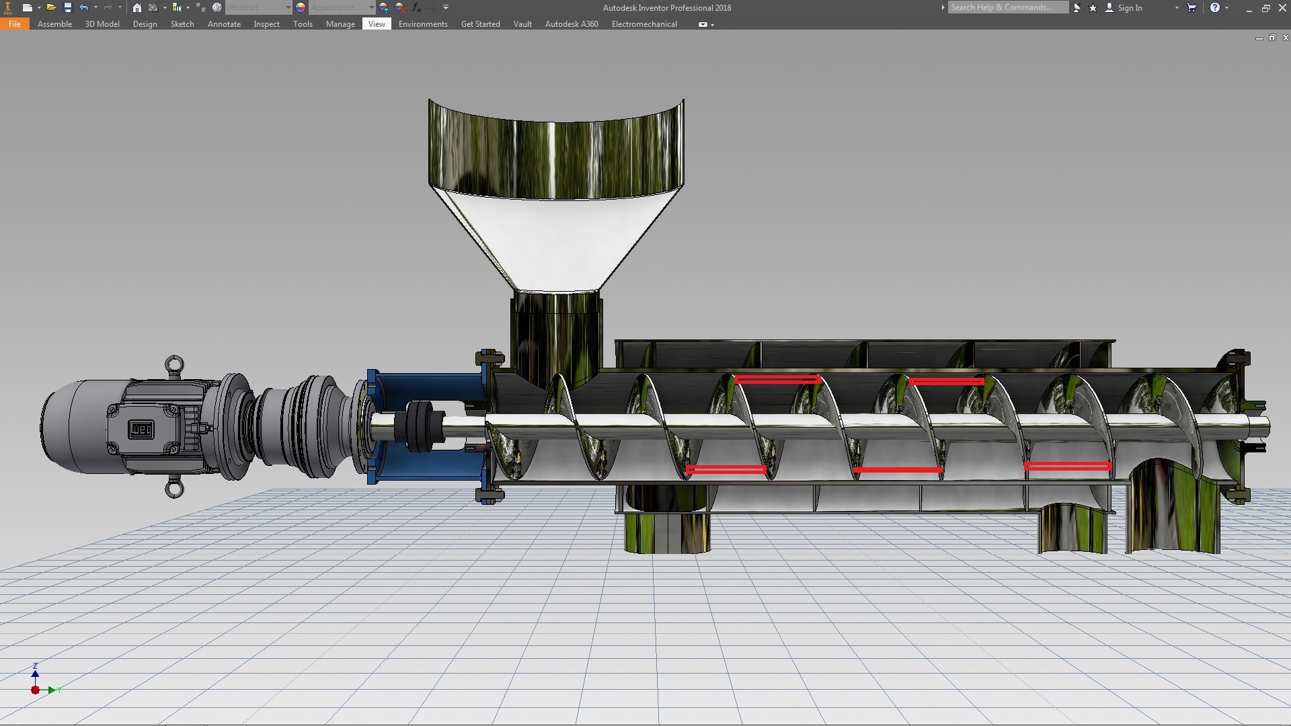Image resolution: width=1291 pixels, height=726 pixels.
Task: Open the Autodesk App Store cart icon
Action: [1191, 7]
